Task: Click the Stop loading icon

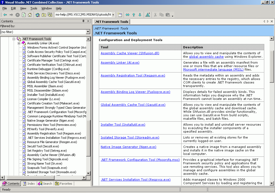Action: click(x=17, y=15)
